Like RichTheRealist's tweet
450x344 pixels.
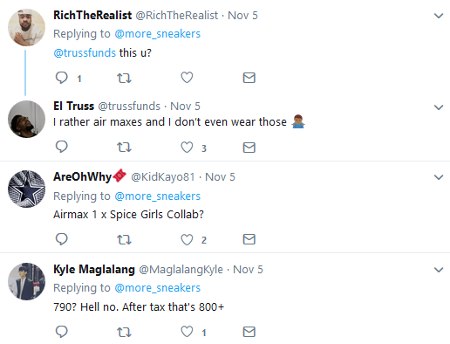(x=187, y=78)
